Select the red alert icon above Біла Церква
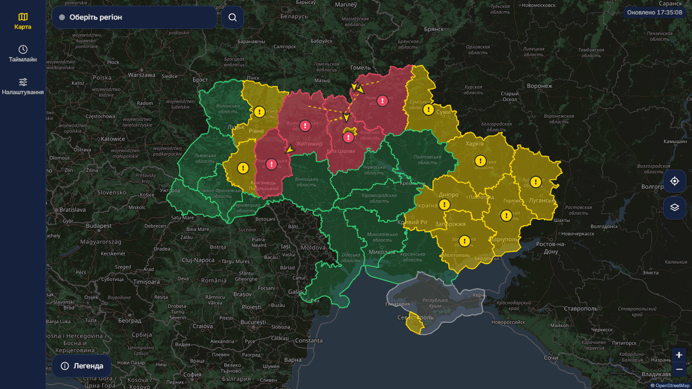 click(349, 137)
